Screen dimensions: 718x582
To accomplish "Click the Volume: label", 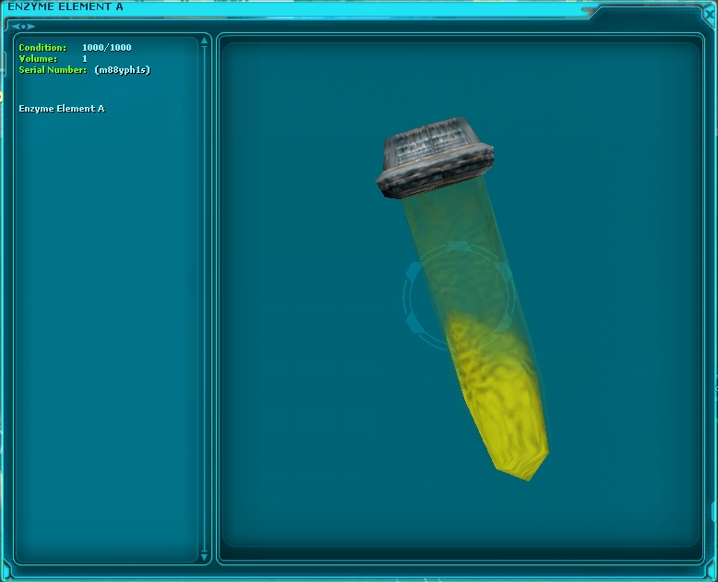I will 38,58.
